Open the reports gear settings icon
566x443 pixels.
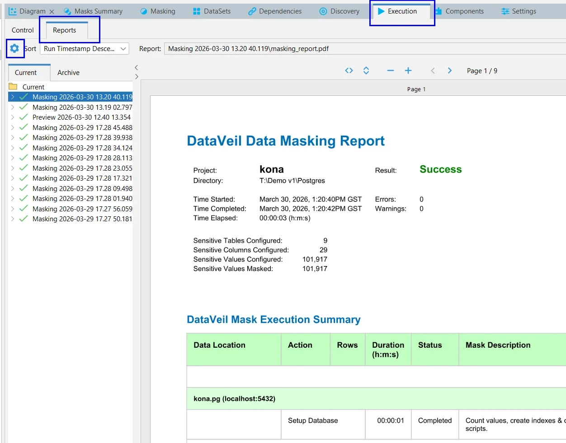click(14, 48)
